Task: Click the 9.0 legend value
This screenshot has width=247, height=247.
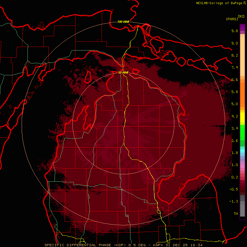Action: [x=235, y=43]
